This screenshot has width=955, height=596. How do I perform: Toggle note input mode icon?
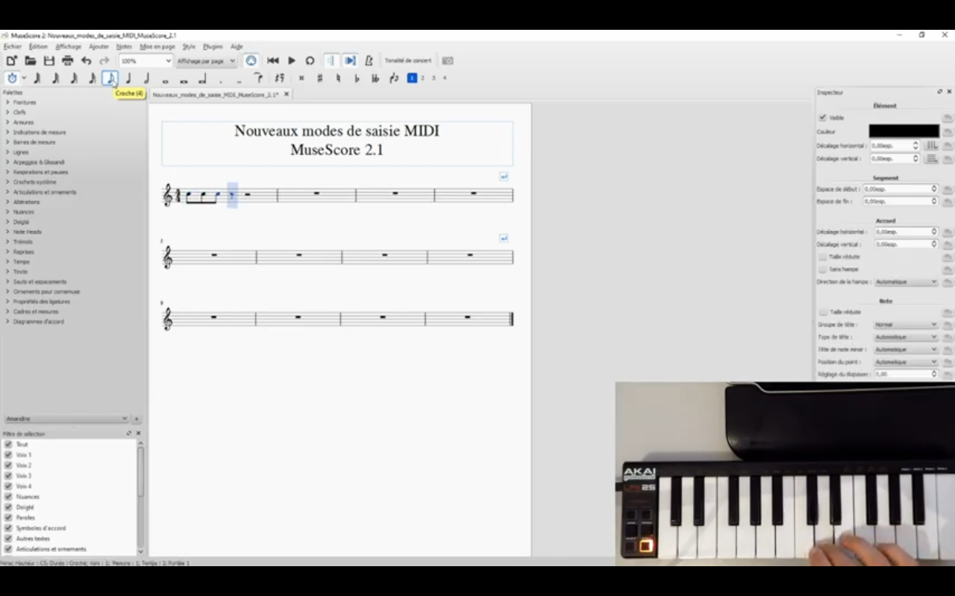[x=12, y=77]
